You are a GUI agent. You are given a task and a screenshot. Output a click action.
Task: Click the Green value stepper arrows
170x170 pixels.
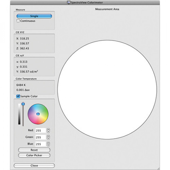48,137
